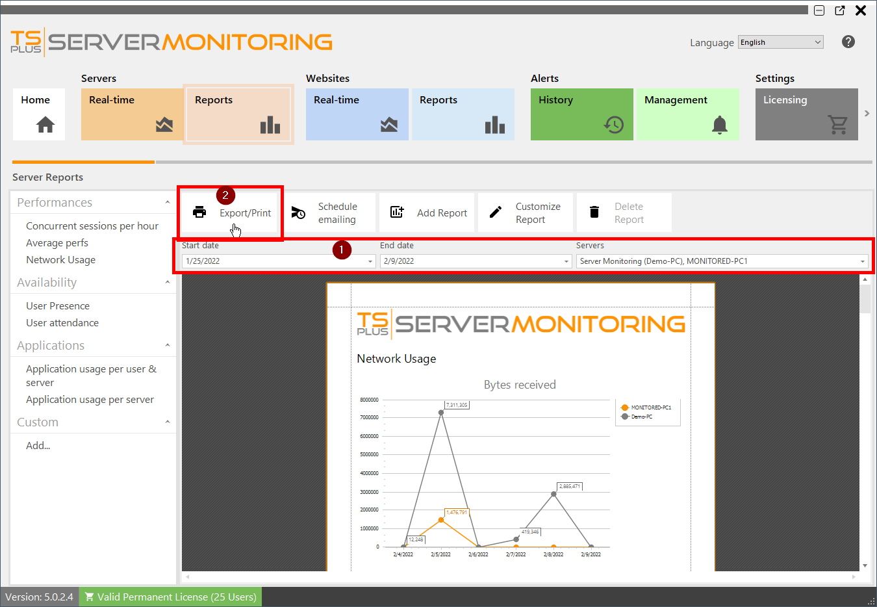Screen dimensions: 877x607
Task: Select the Schedule emailing clock icon
Action: click(299, 212)
